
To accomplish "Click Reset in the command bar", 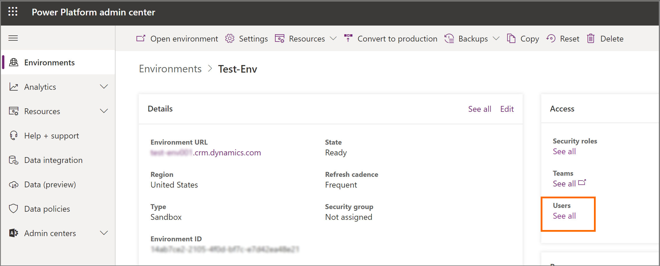I will (563, 39).
